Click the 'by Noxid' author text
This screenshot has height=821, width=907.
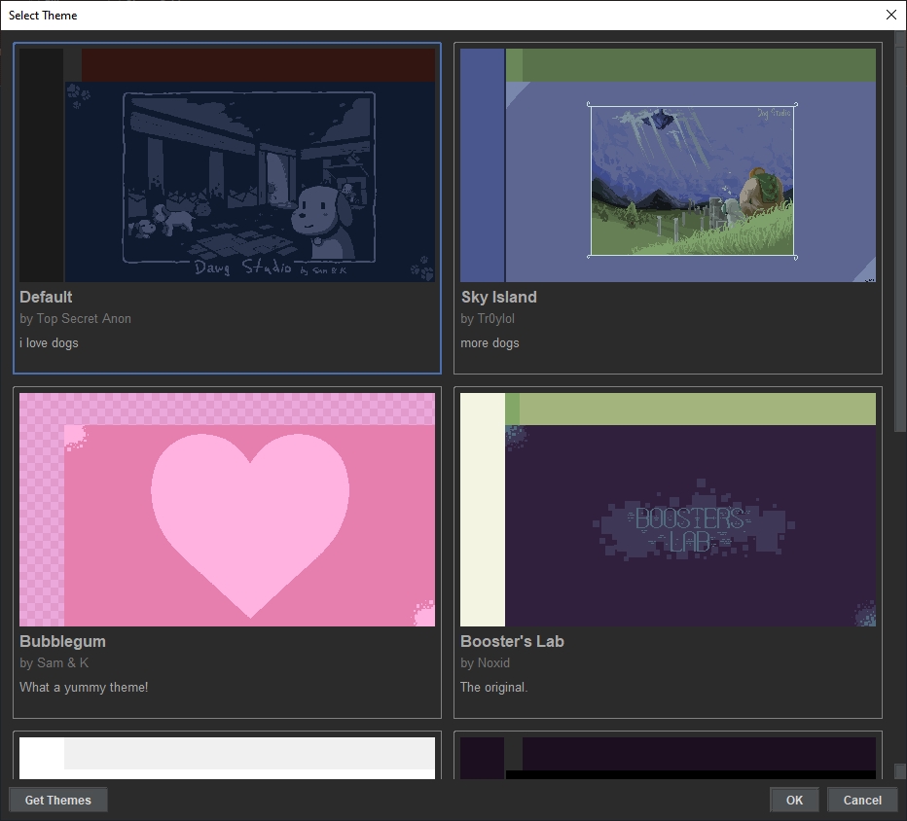click(x=485, y=663)
